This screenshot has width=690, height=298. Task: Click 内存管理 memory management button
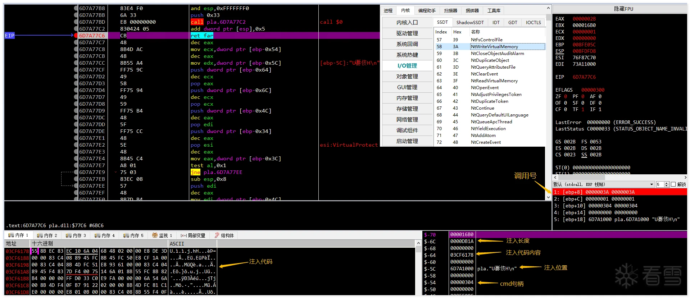point(407,98)
